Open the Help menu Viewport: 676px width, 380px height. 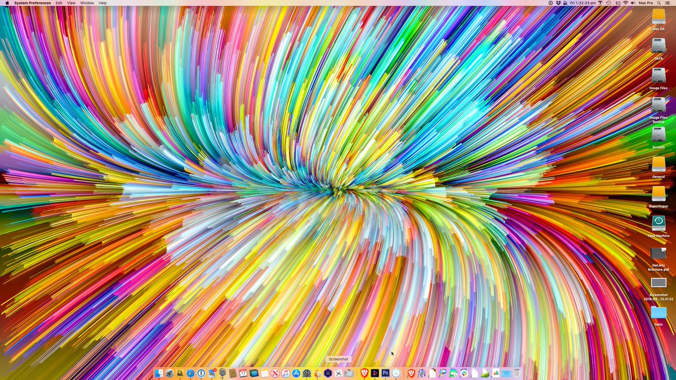coord(103,3)
